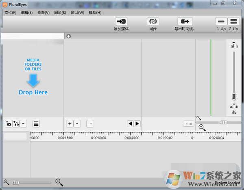
Task: Add an audio recorder with the headphone-plus icon
Action: click(16, 124)
